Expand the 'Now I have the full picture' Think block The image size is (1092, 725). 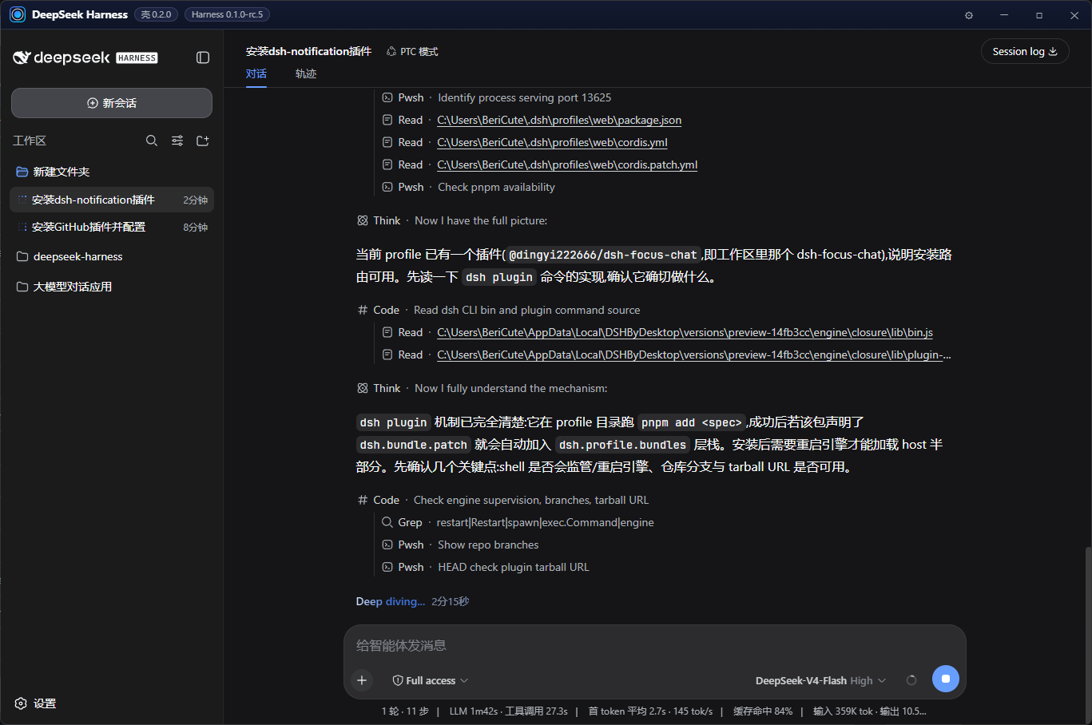point(451,220)
